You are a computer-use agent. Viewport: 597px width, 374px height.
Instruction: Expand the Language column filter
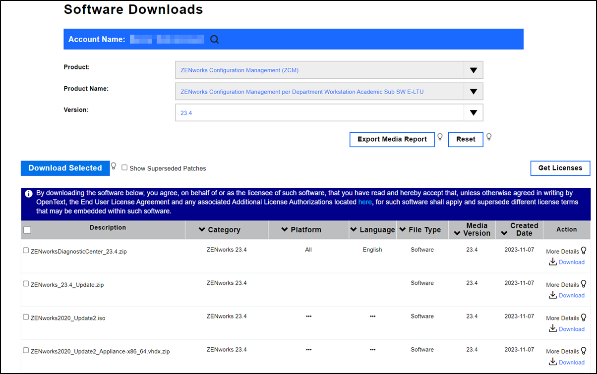point(353,229)
